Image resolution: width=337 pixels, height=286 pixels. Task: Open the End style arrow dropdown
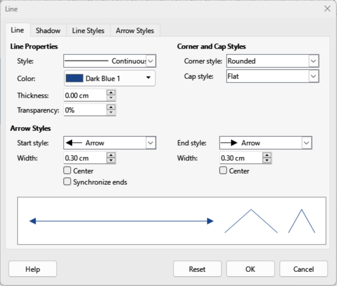pos(306,143)
